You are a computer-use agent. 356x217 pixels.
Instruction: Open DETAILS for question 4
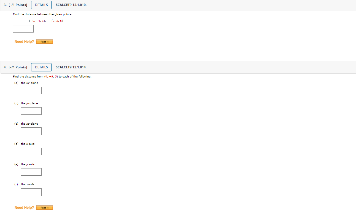coord(41,67)
